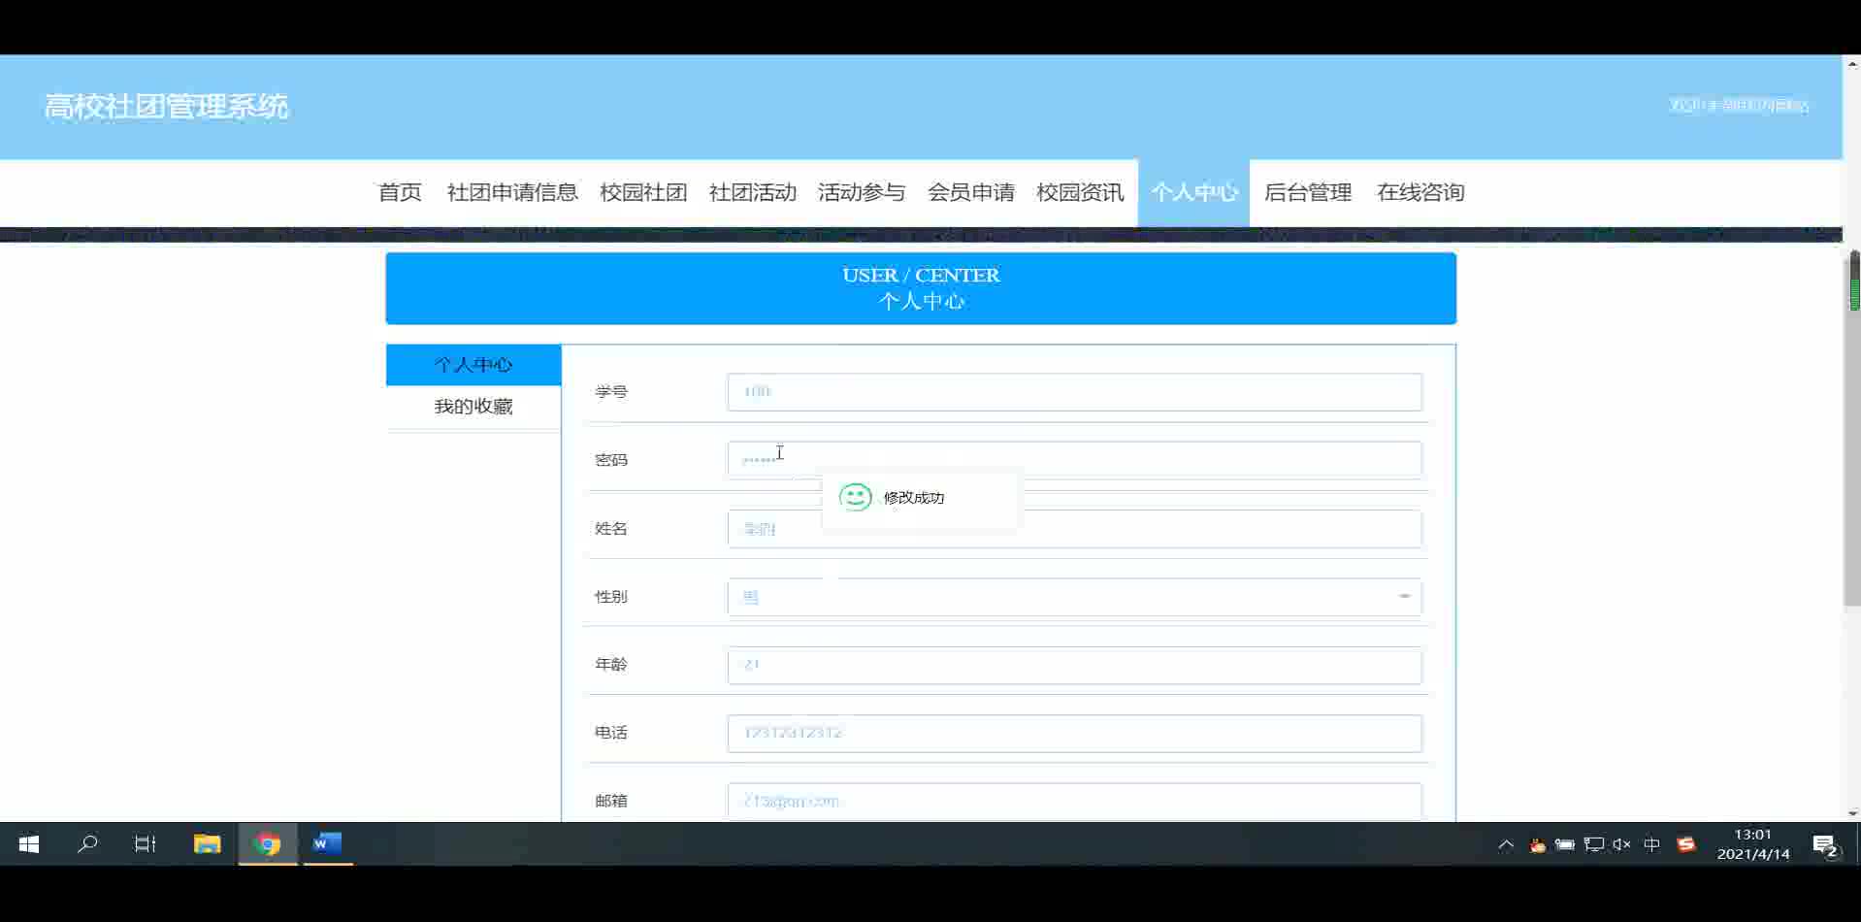The height and width of the screenshot is (922, 1861).
Task: Open 校园社团 menu item
Action: [x=643, y=192]
